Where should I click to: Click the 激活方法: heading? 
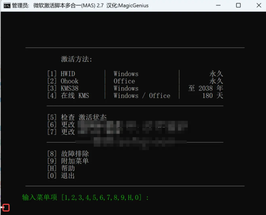[x=76, y=59]
